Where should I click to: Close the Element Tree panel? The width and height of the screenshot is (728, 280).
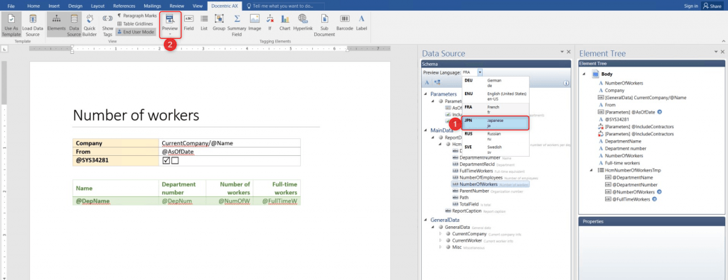click(x=722, y=52)
